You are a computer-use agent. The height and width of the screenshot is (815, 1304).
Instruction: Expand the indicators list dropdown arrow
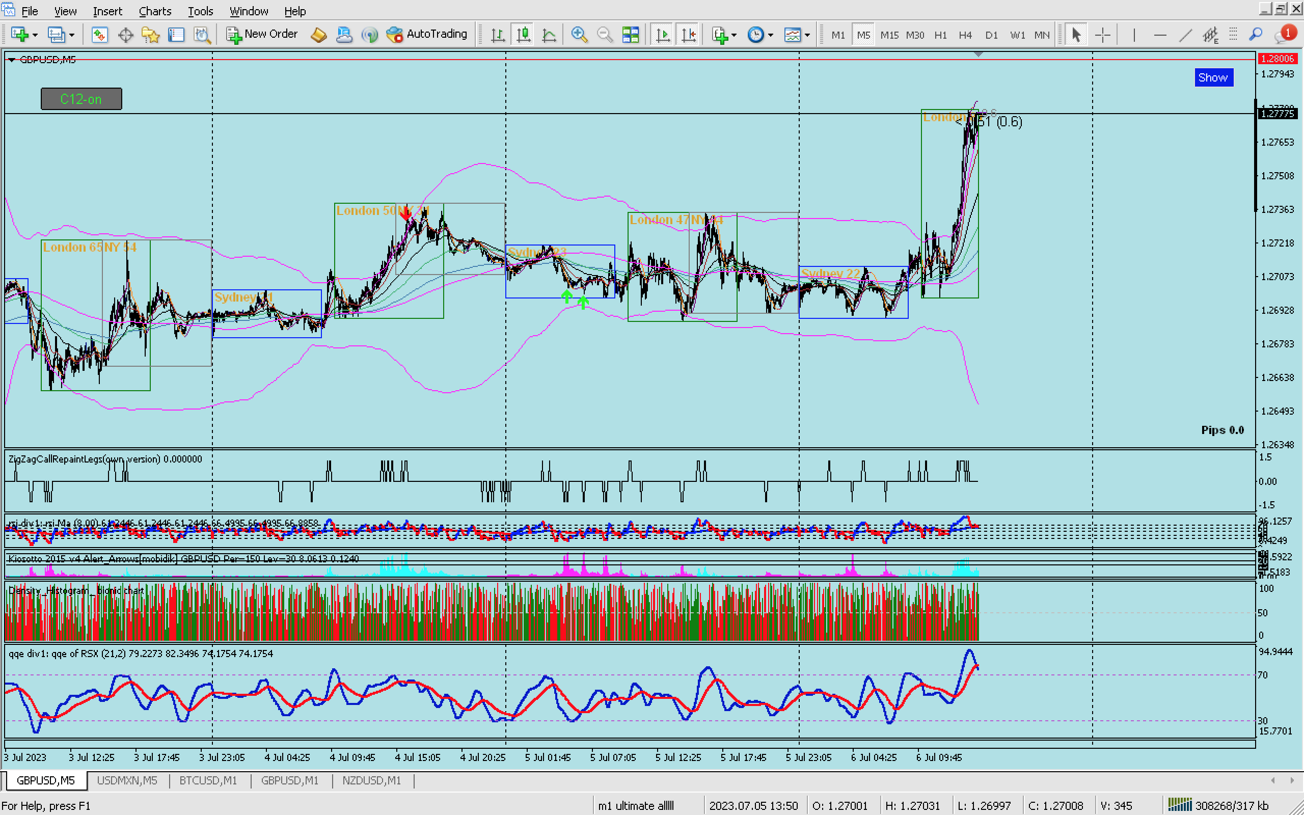click(x=734, y=35)
